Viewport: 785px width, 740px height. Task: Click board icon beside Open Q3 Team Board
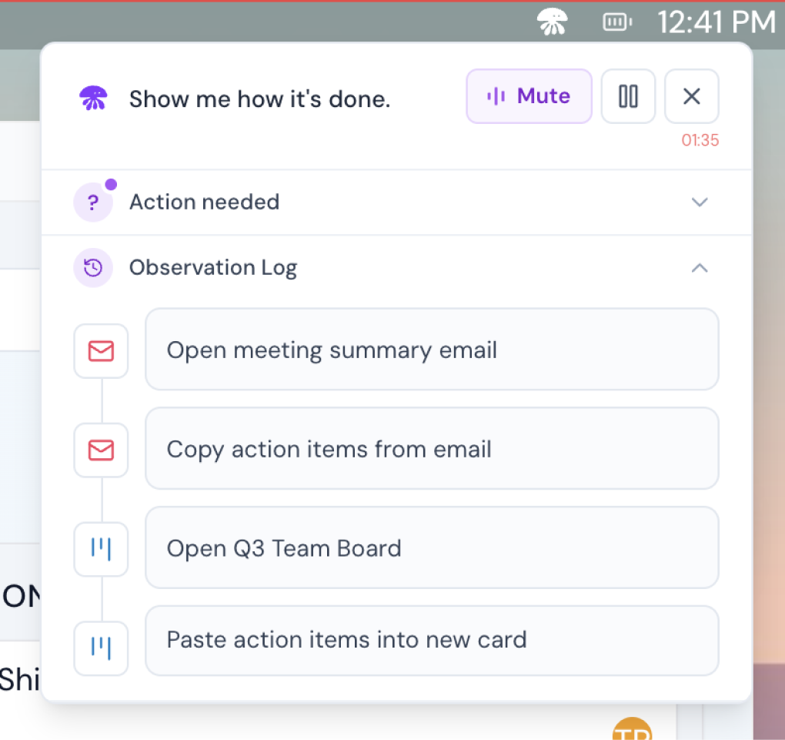click(101, 549)
